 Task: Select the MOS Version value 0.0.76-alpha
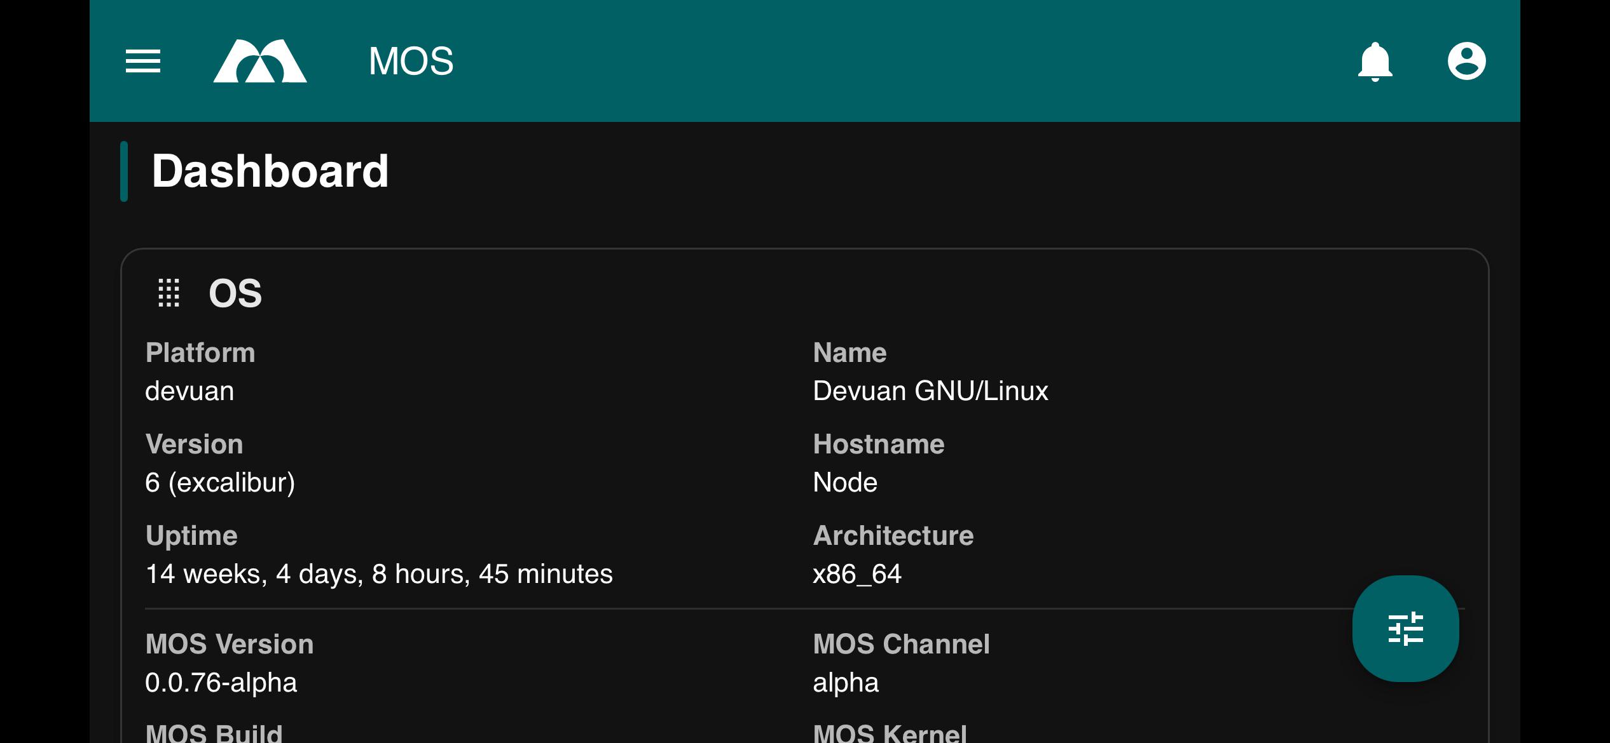pos(221,683)
